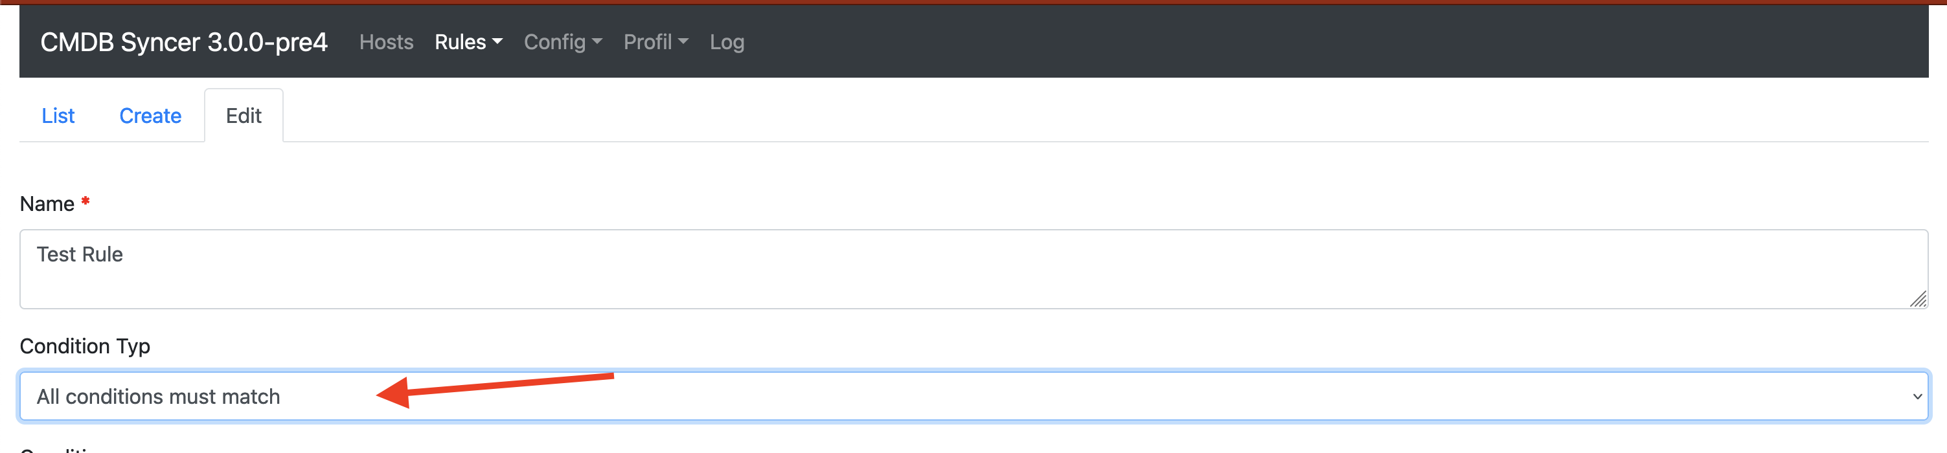Click the chevron arrow of Condition Typ select
The width and height of the screenshot is (1947, 453).
1917,396
